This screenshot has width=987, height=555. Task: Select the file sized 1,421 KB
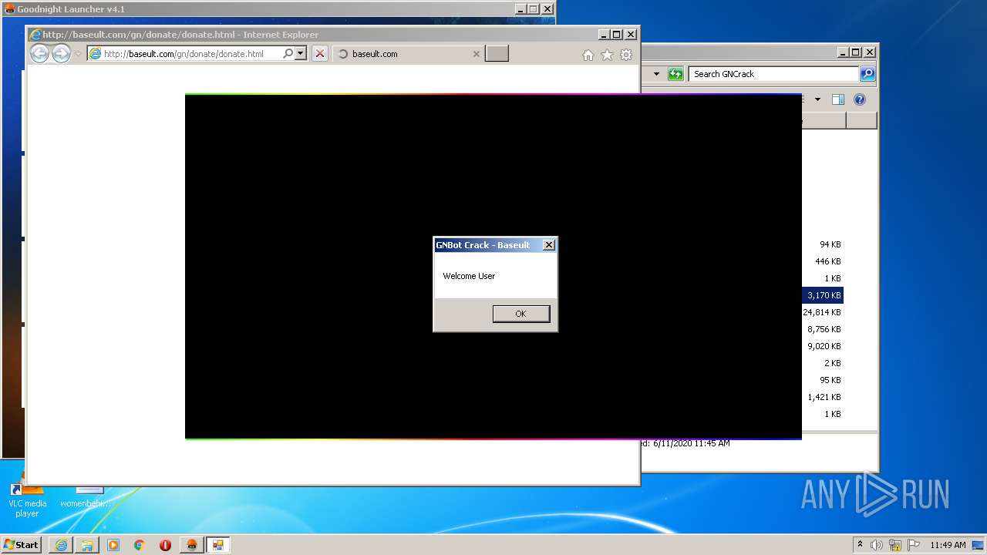[824, 397]
